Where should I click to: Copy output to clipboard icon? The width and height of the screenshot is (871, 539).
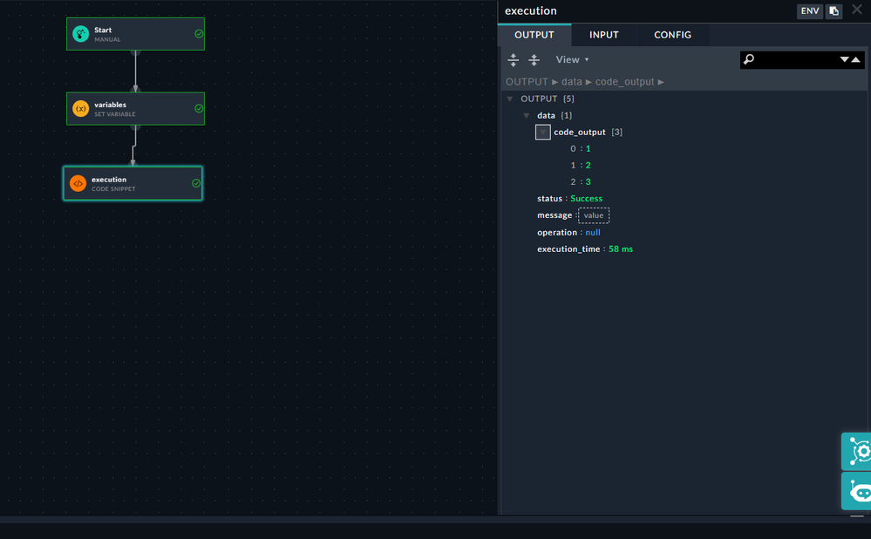point(834,11)
